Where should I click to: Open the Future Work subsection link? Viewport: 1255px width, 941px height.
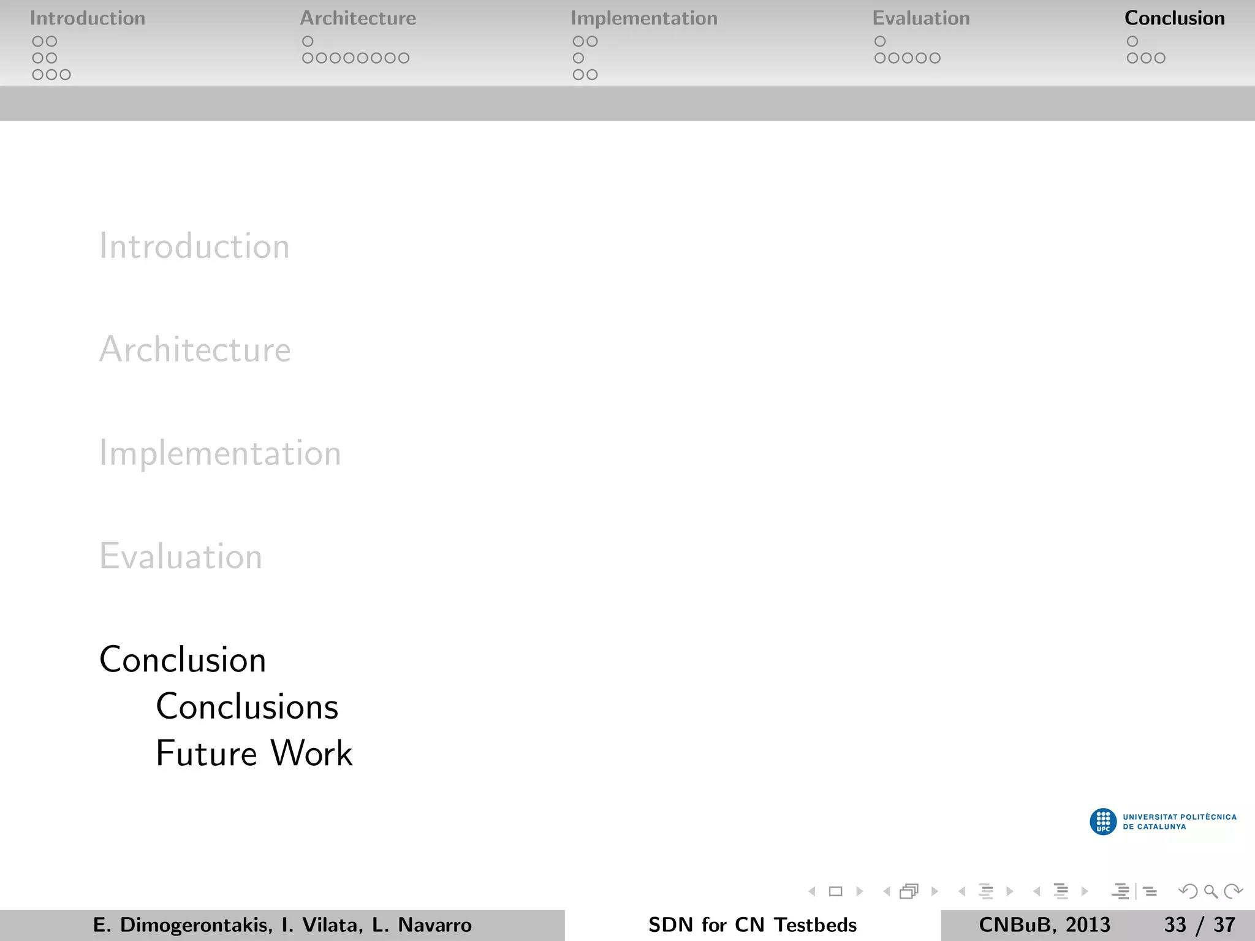[254, 753]
